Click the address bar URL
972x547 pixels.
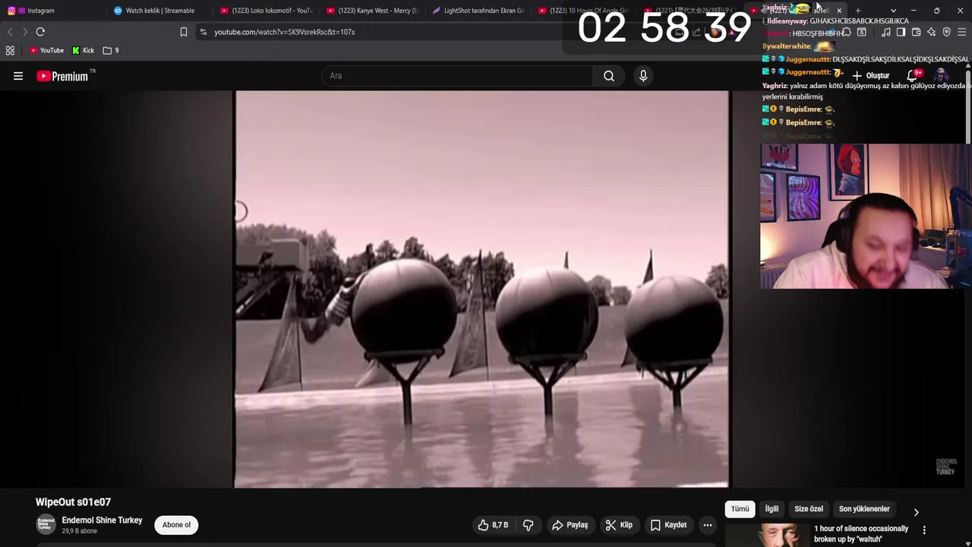click(x=284, y=32)
